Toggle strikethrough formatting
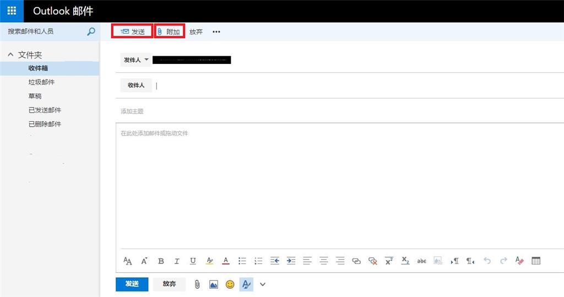Screen dimensions: 564x297 click(421, 261)
